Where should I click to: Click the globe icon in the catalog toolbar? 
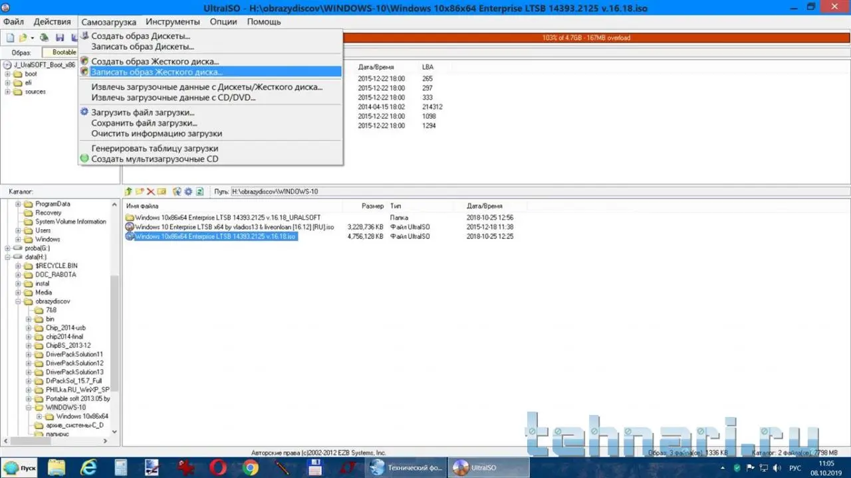178,191
